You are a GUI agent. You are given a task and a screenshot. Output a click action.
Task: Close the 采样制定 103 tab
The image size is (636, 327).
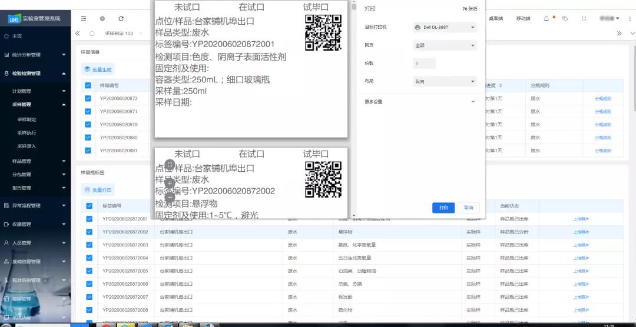point(141,33)
